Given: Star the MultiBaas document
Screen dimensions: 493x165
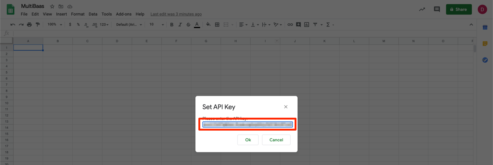Looking at the screenshot, I should coord(52,6).
